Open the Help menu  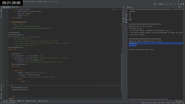tap(45, 1)
